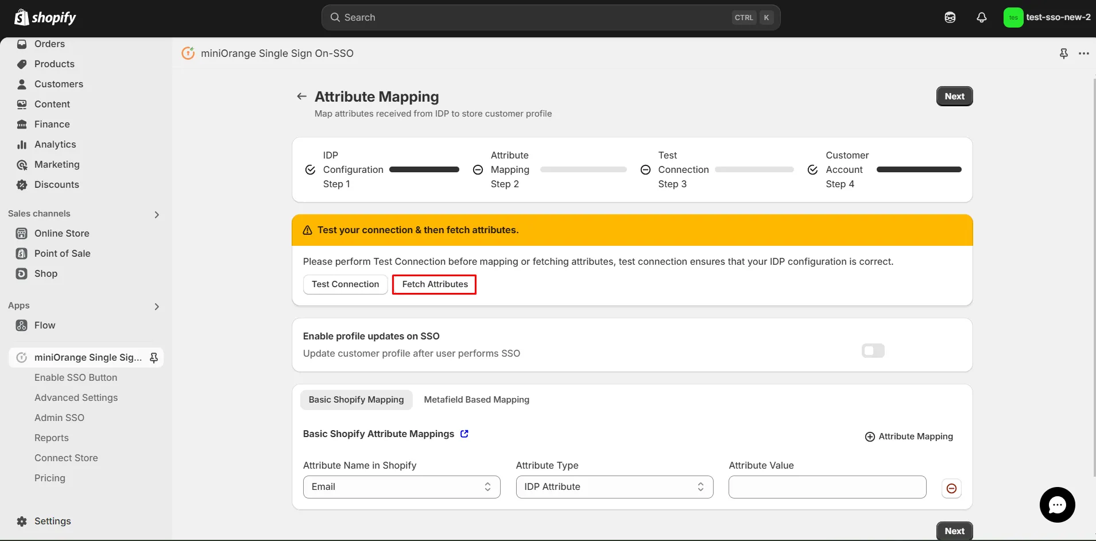Image resolution: width=1096 pixels, height=541 pixels.
Task: Click the Search bar
Action: point(551,17)
